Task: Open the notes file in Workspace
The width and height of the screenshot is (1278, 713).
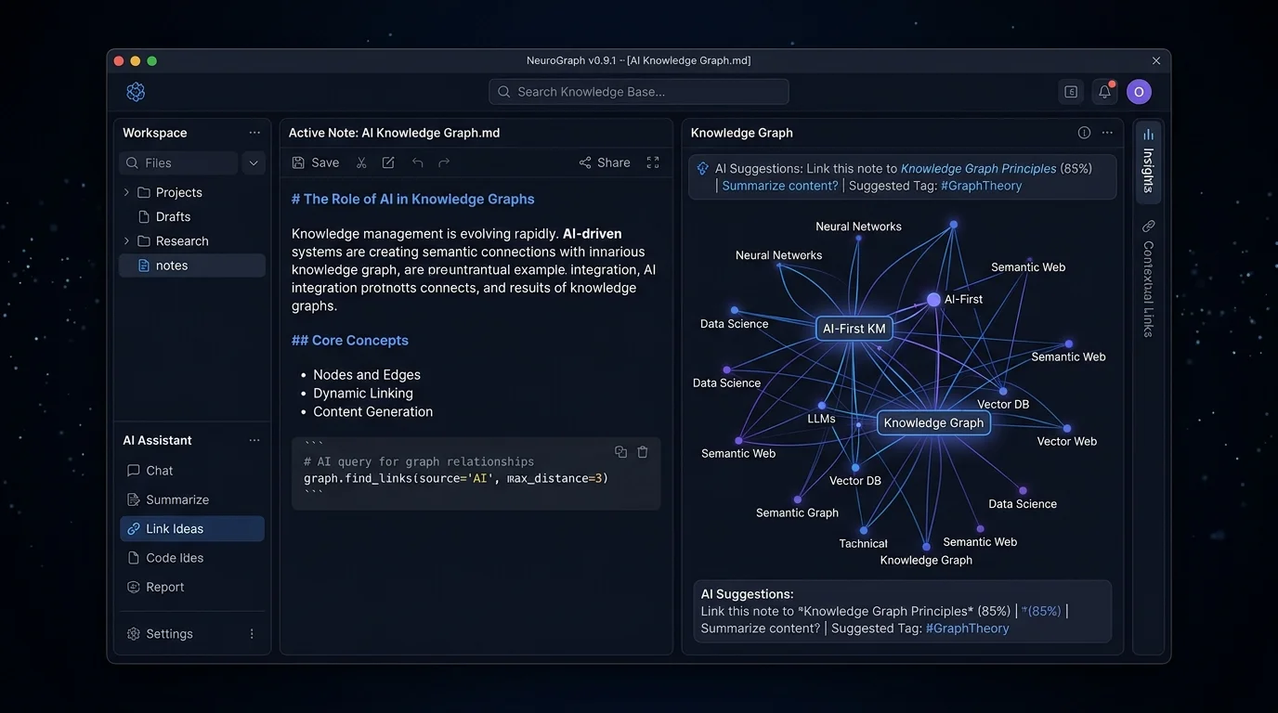Action: (x=192, y=266)
